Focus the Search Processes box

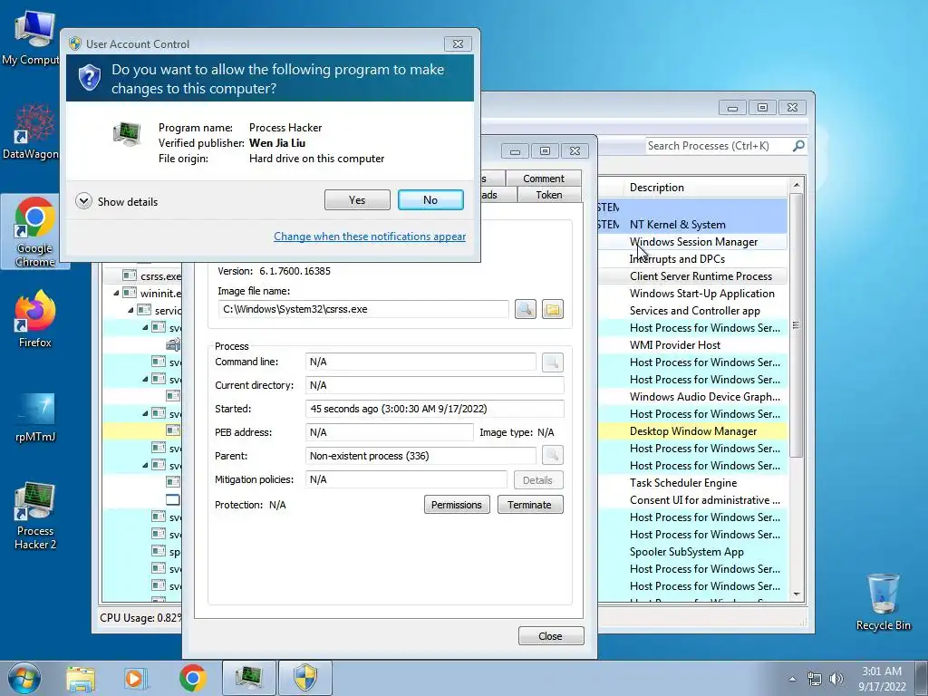718,146
